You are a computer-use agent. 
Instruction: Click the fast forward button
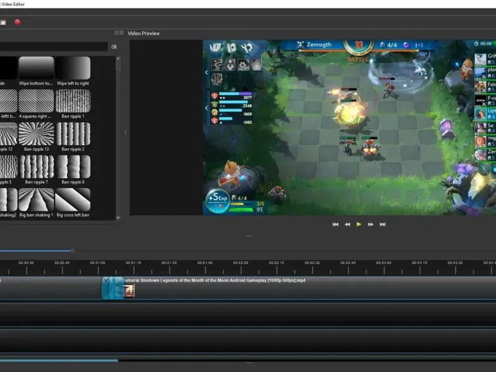pos(370,224)
